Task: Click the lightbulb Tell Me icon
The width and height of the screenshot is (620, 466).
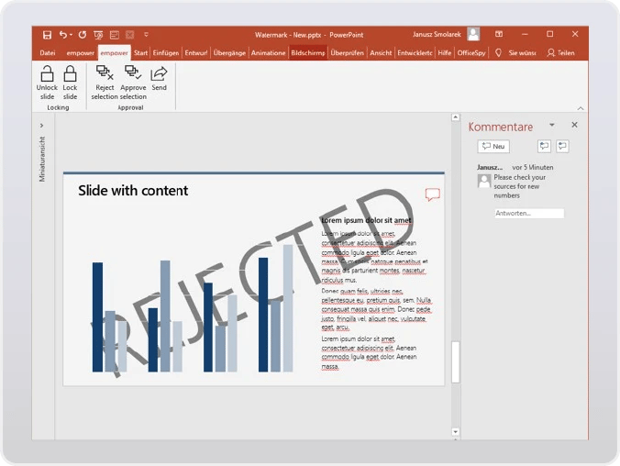Action: click(498, 52)
